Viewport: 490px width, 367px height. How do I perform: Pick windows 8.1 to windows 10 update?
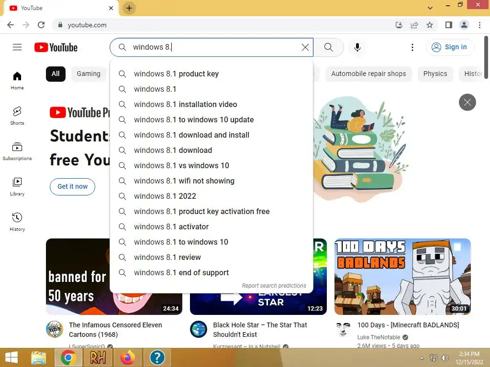pos(212,120)
